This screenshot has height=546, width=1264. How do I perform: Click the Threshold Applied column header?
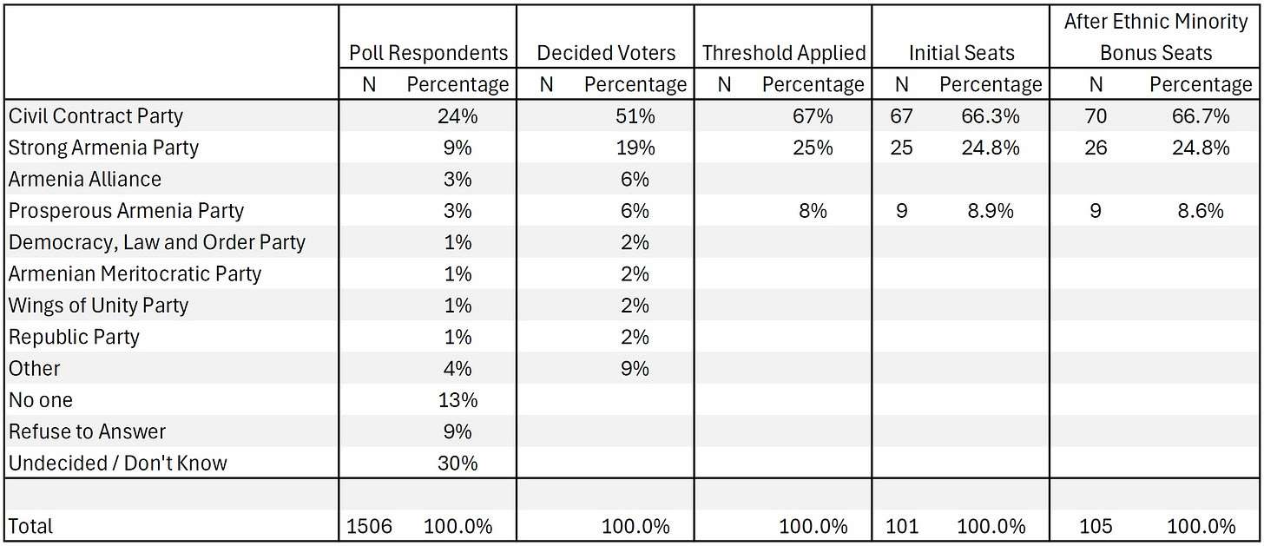pyautogui.click(x=784, y=53)
